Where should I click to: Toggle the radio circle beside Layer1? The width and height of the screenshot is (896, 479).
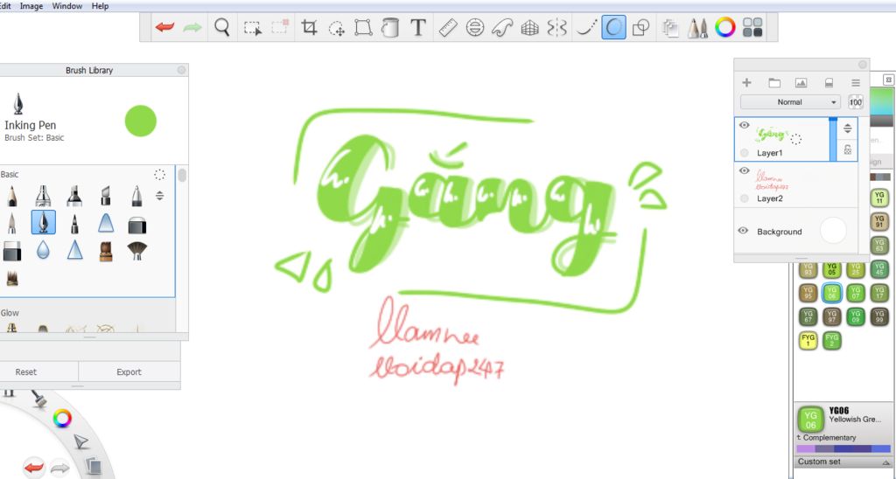[744, 153]
